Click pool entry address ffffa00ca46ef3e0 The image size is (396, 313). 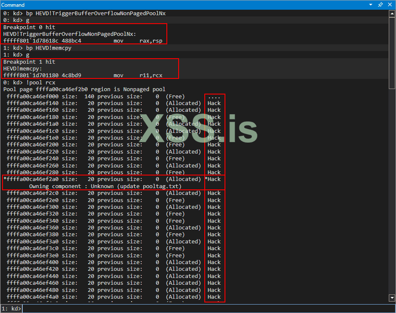click(x=32, y=255)
